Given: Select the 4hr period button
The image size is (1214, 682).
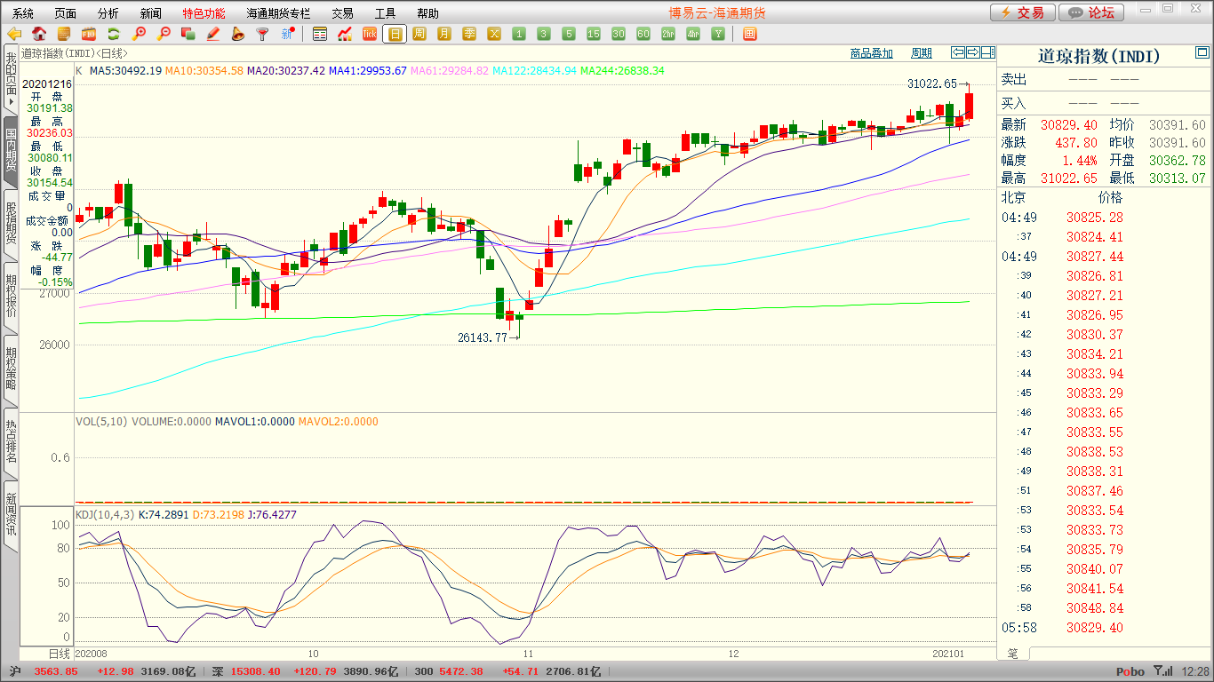Looking at the screenshot, I should pyautogui.click(x=693, y=35).
